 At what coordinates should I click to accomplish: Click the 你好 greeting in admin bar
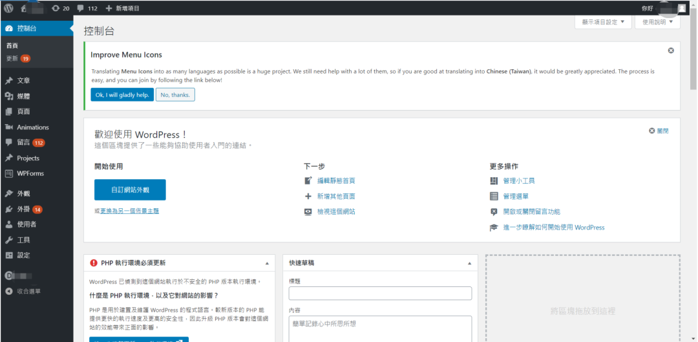pyautogui.click(x=647, y=8)
